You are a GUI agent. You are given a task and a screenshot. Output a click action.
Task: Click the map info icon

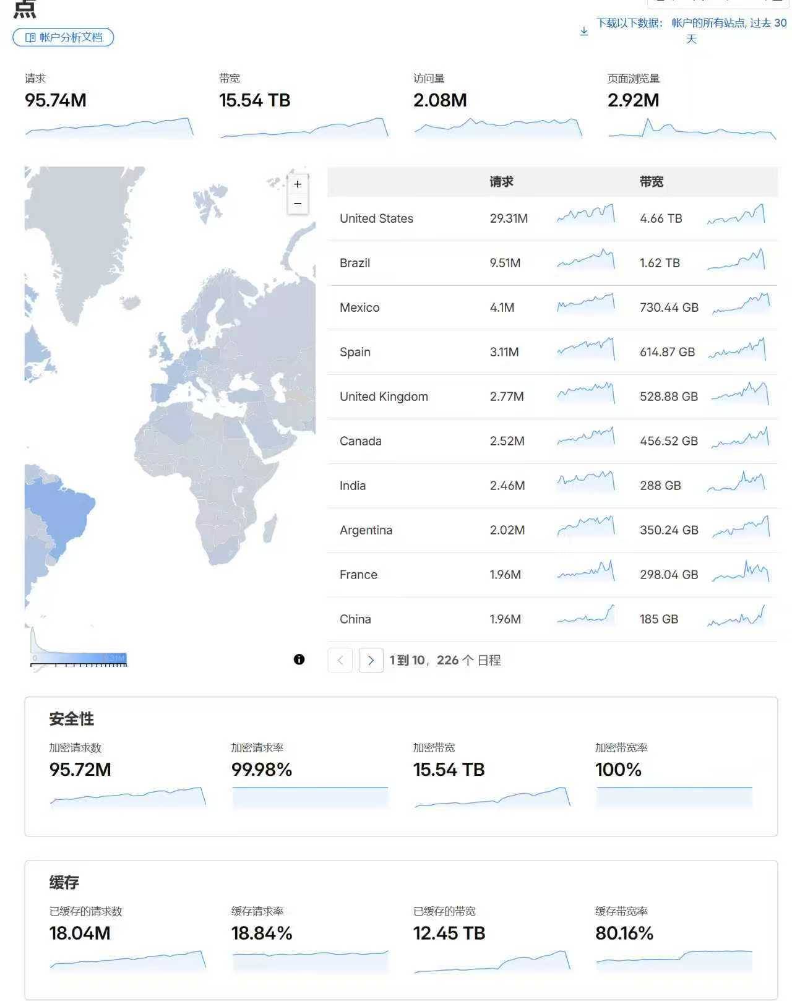[x=299, y=659]
